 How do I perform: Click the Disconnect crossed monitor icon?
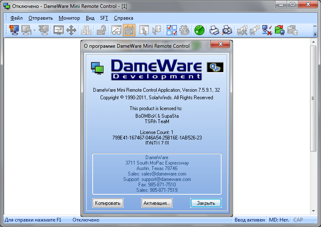click(x=44, y=30)
